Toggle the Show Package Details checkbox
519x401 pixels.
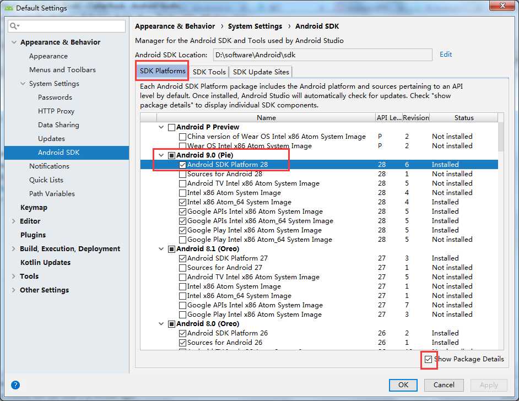(428, 359)
